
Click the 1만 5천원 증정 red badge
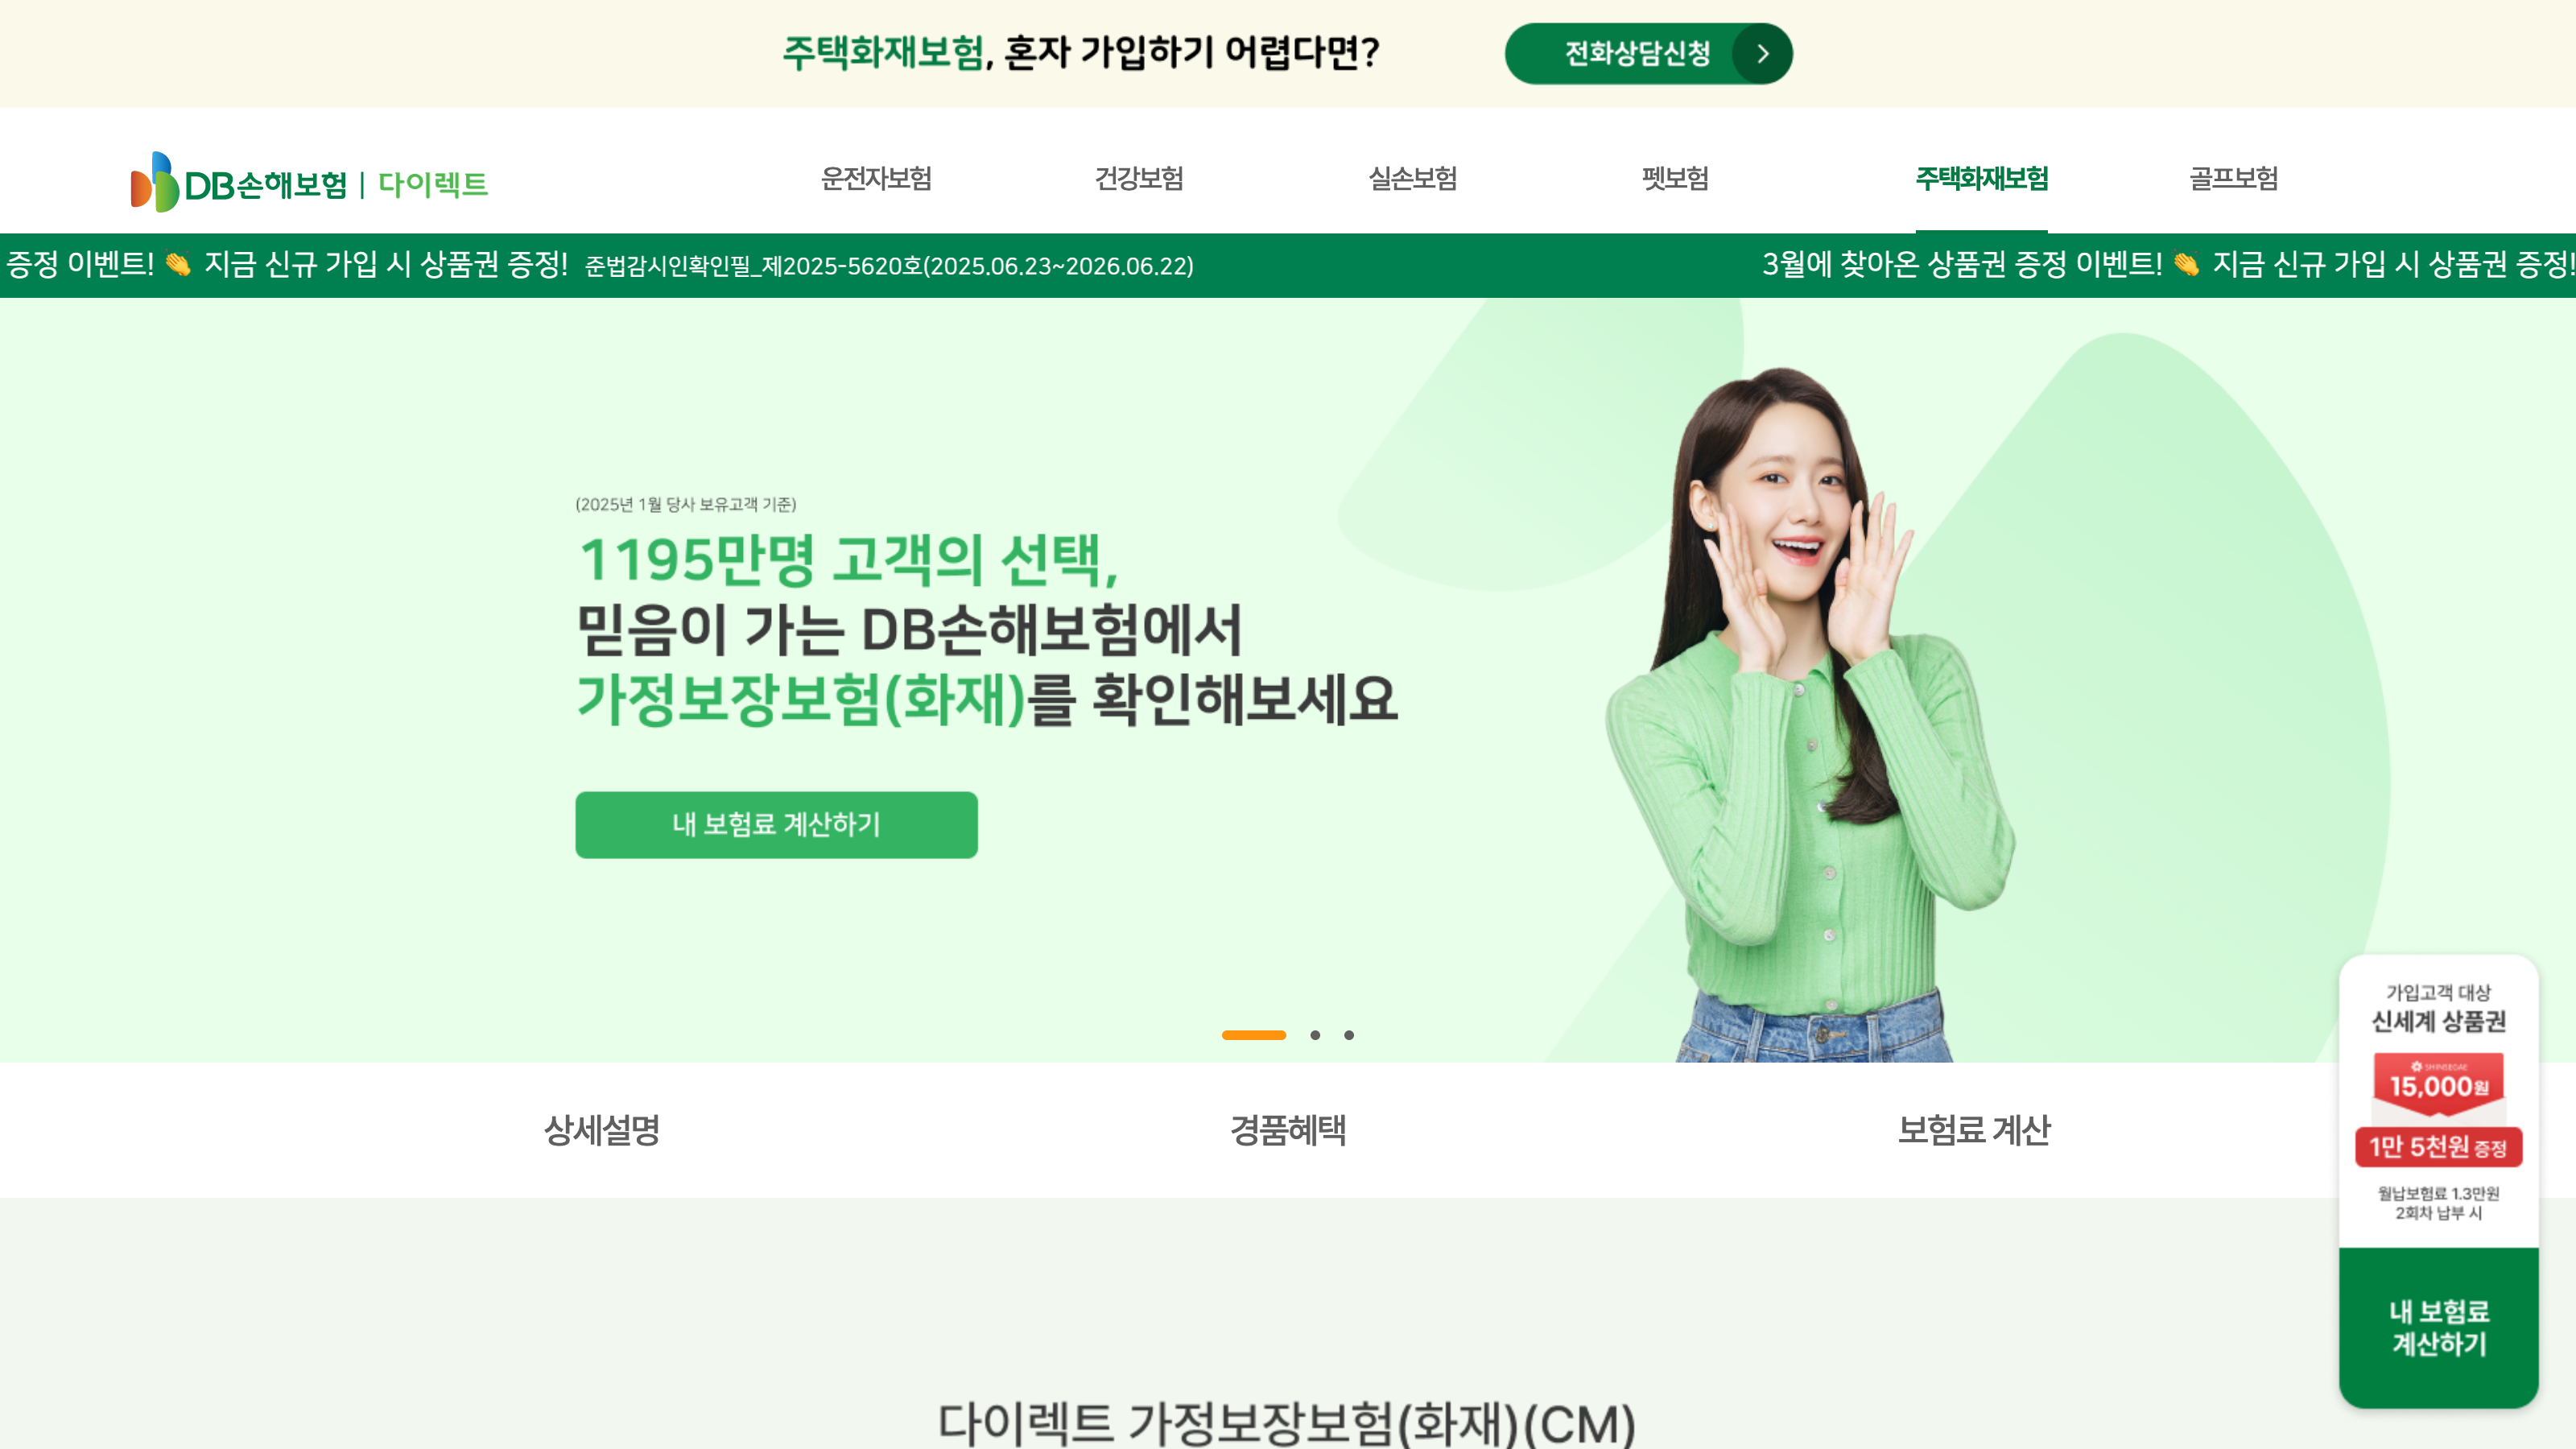point(2439,1147)
